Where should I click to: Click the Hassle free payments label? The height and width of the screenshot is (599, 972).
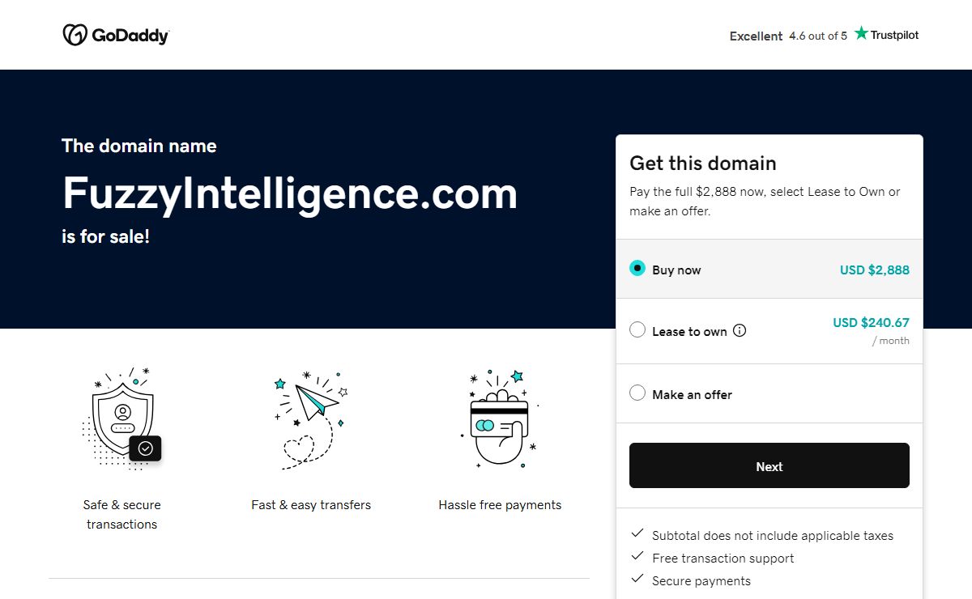(500, 505)
